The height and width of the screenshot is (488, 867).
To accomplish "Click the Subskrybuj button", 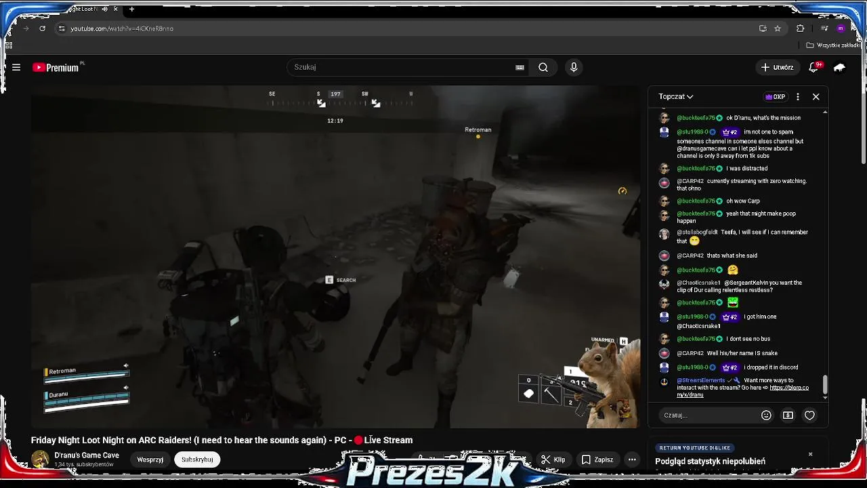I will [197, 460].
